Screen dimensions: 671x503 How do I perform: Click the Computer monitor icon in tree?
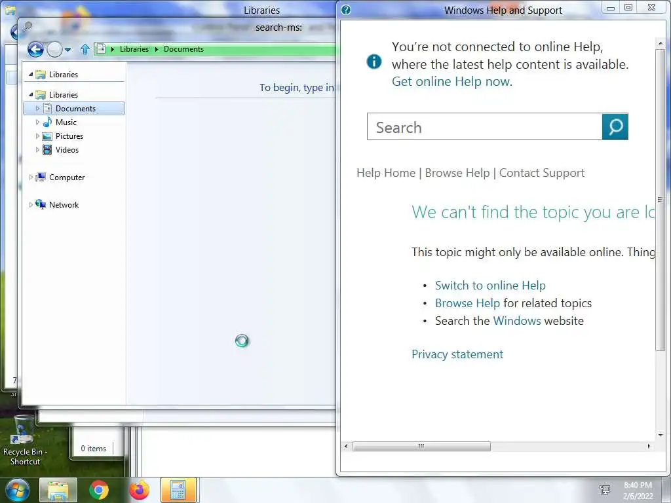coord(41,177)
